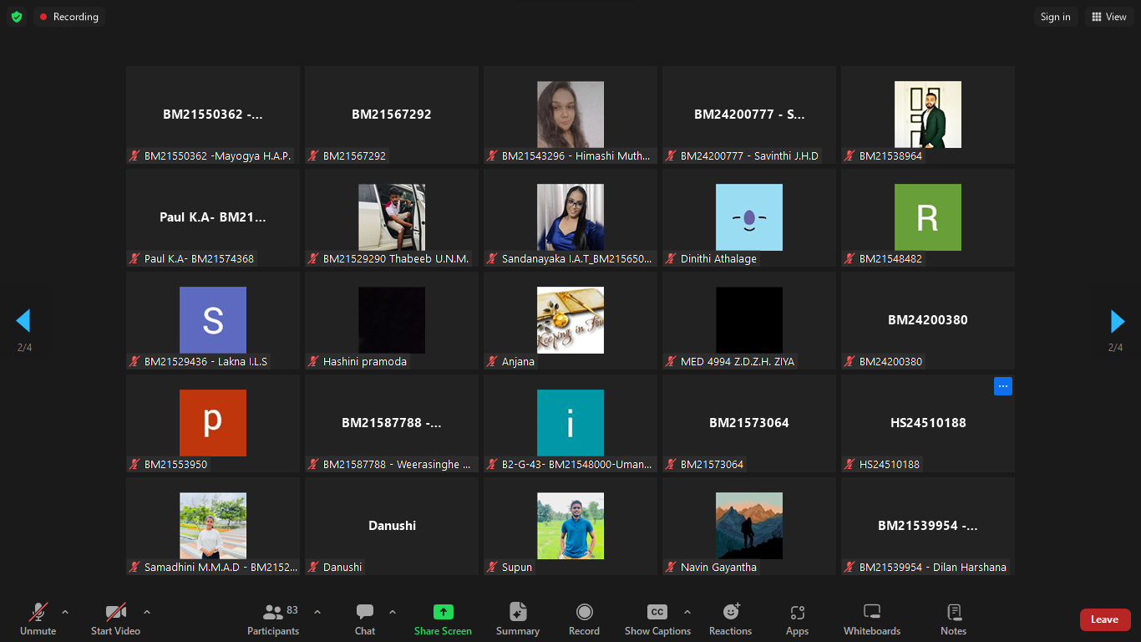The width and height of the screenshot is (1141, 642).
Task: Start the video camera
Action: point(115,619)
